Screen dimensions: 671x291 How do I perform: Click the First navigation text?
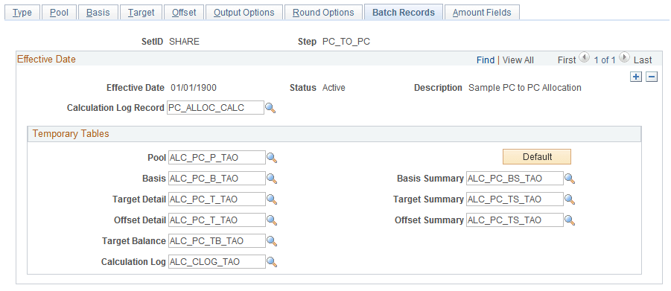(x=567, y=60)
